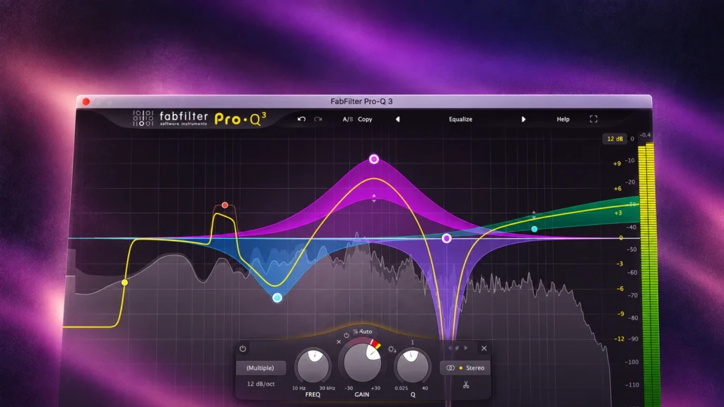
Task: Select the blue dip band node
Action: (x=277, y=297)
